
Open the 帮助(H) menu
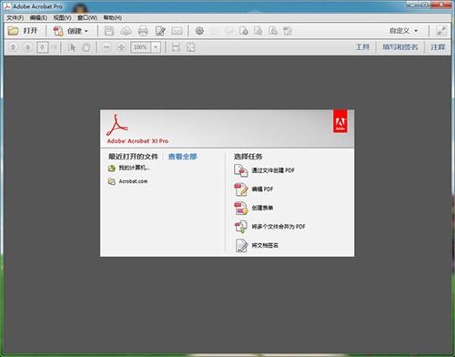pos(113,18)
